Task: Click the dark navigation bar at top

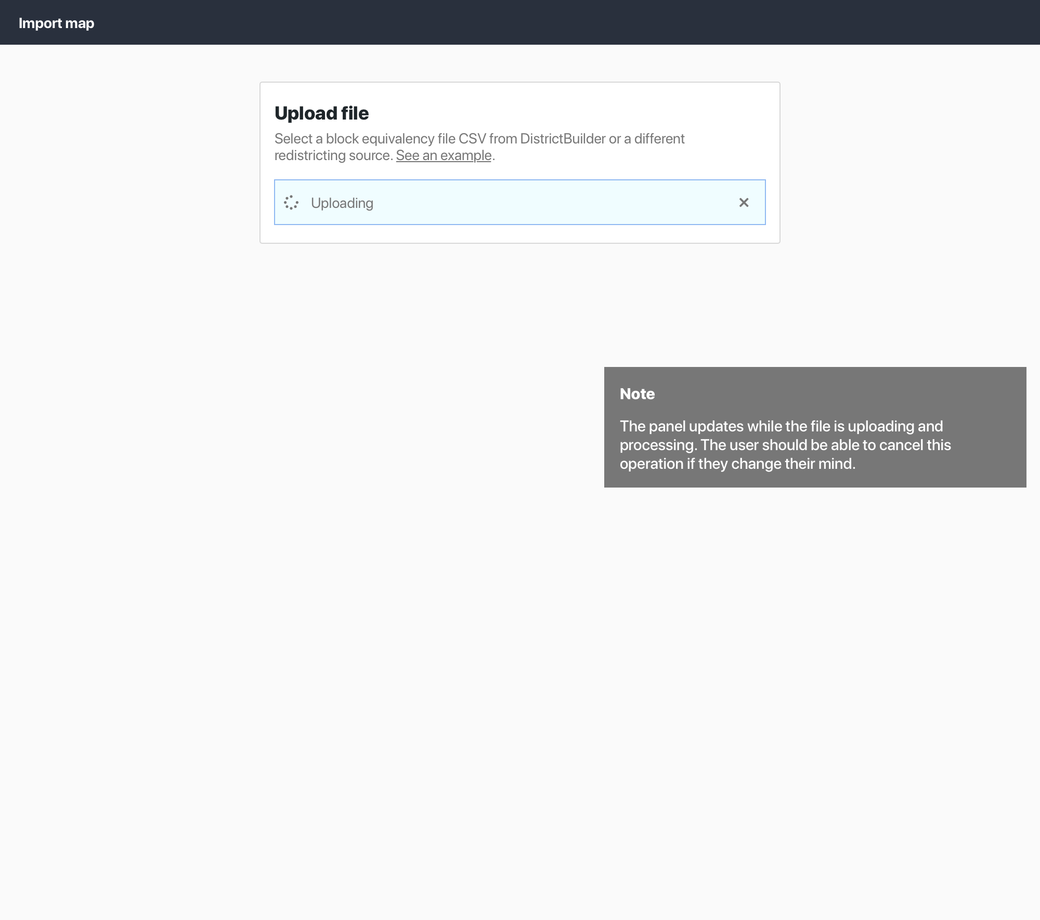Action: 520,22
